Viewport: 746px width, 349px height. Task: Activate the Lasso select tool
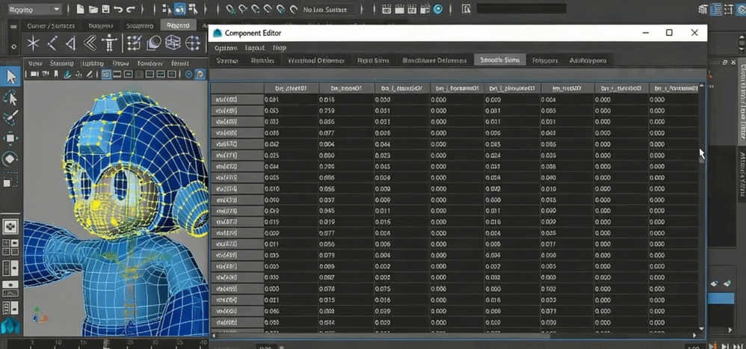[x=10, y=97]
